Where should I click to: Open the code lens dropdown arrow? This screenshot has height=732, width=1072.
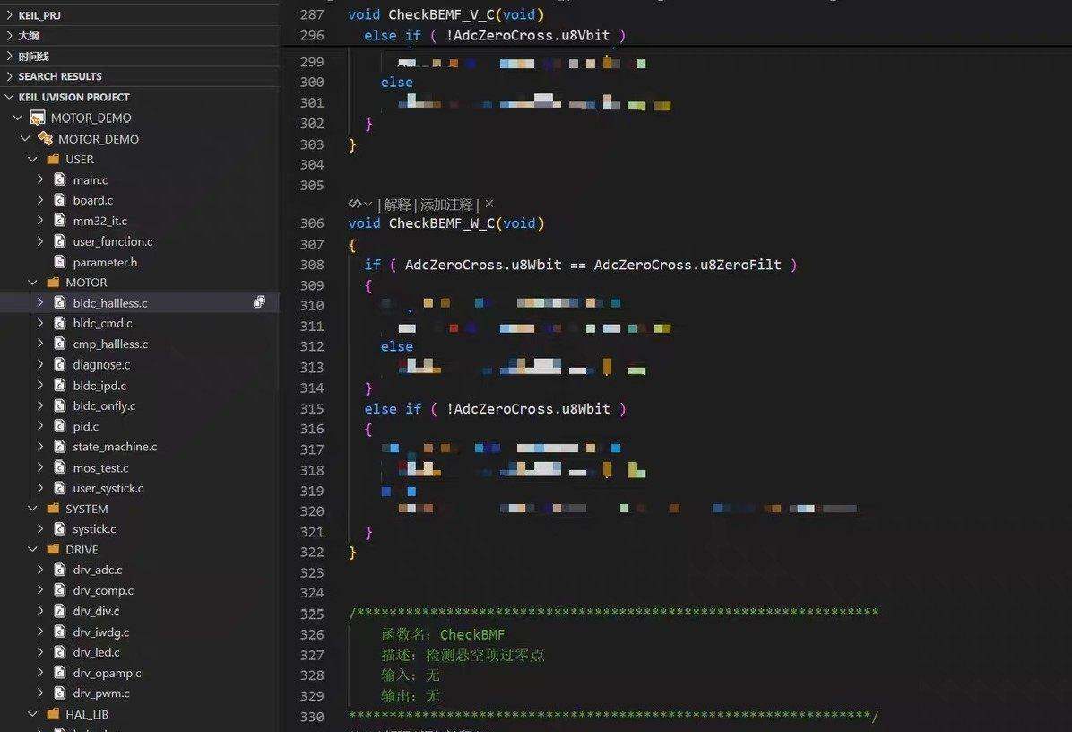pos(367,204)
